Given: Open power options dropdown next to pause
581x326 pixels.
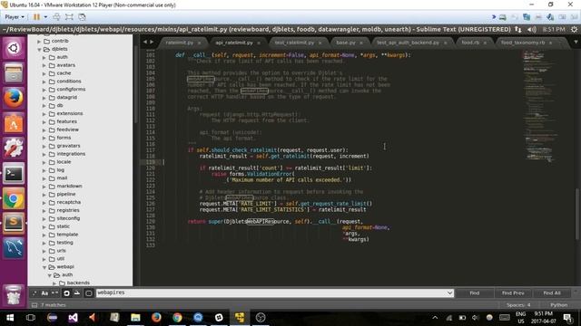Looking at the screenshot, I should tap(45, 17).
